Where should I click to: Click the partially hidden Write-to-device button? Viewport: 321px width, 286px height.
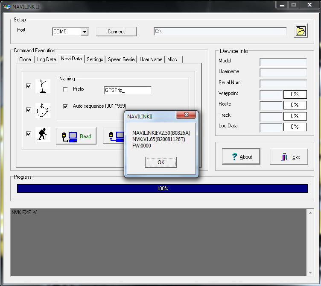pyautogui.click(x=114, y=136)
